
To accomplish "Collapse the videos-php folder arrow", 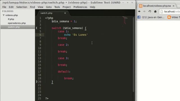I will pos(4,15).
